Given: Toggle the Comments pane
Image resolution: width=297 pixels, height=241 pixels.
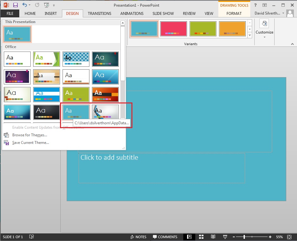Looking at the screenshot, I should [x=165, y=237].
